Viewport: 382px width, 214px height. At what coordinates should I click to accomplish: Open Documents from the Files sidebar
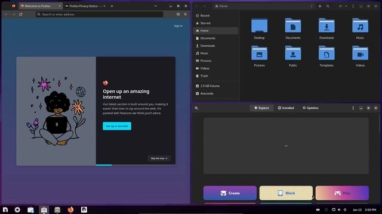point(216,38)
